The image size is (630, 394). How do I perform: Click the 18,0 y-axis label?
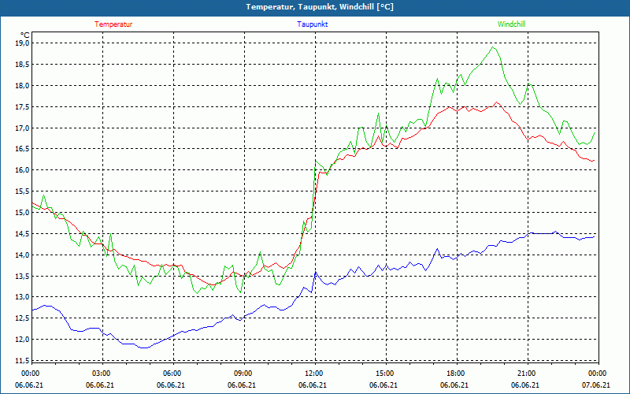[x=23, y=86]
